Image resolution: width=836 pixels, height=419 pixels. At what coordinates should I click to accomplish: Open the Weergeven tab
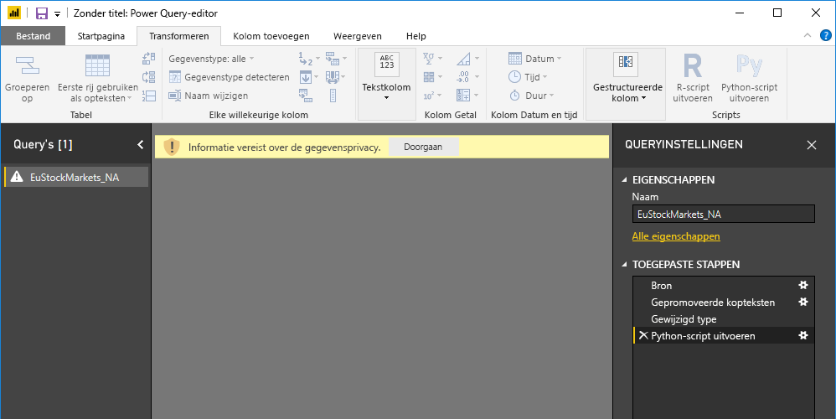pos(357,36)
